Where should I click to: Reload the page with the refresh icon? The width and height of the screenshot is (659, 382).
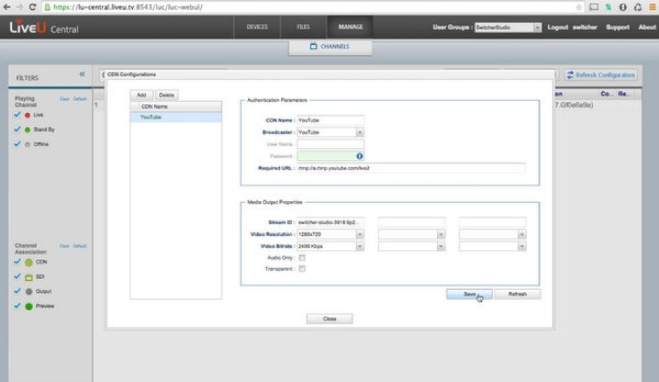(x=32, y=7)
